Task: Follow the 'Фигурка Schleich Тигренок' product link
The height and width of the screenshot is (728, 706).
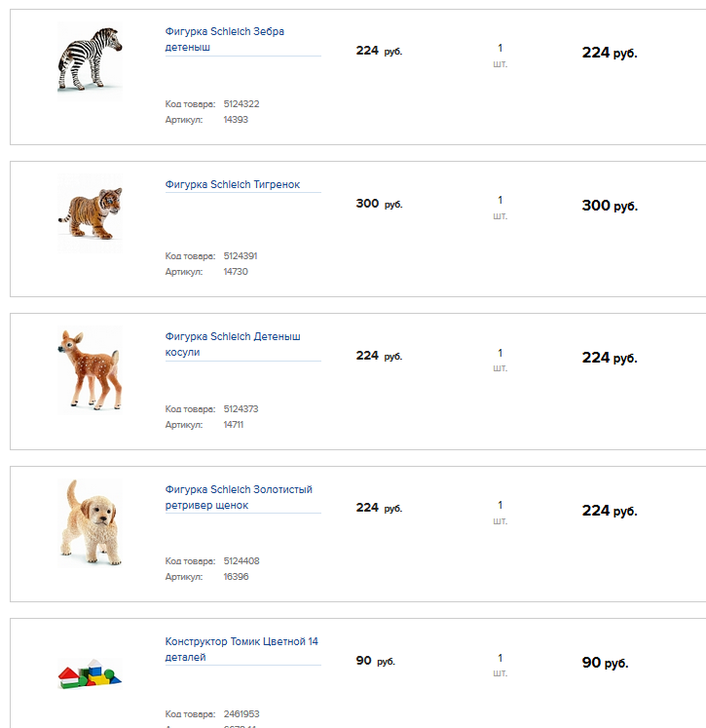Action: tap(233, 184)
